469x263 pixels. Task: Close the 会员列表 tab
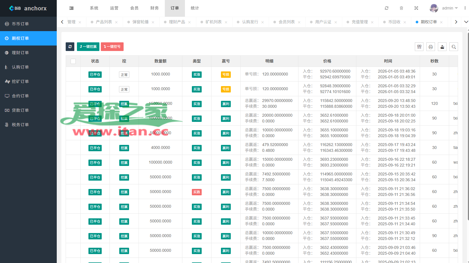pos(299,22)
